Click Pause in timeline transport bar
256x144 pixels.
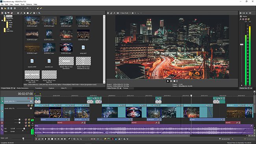click(49, 139)
